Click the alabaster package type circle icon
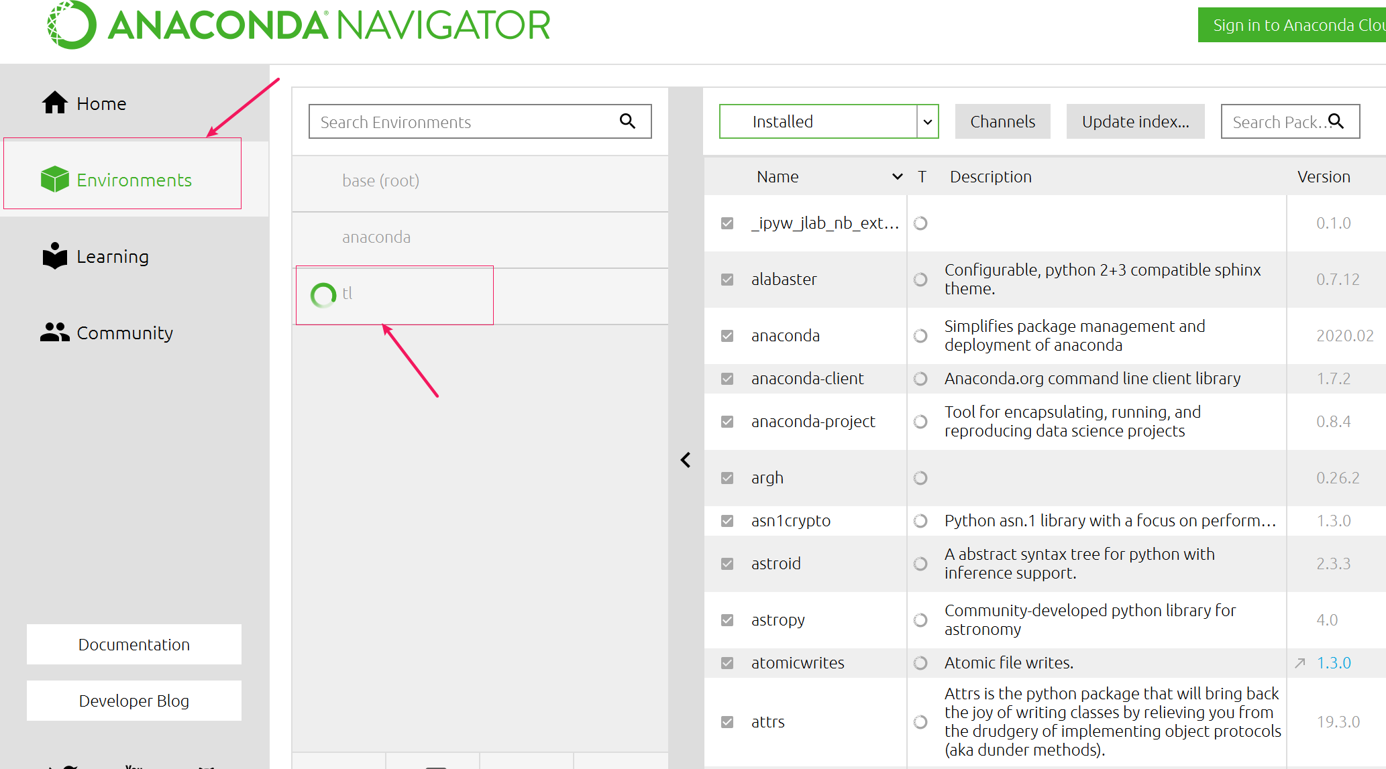This screenshot has width=1386, height=769. point(920,280)
